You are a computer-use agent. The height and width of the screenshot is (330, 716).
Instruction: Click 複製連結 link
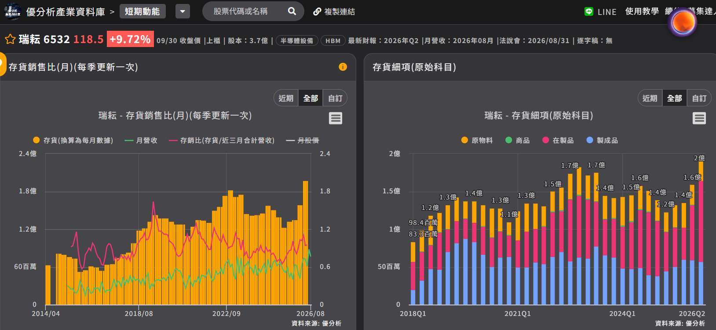[x=340, y=11]
